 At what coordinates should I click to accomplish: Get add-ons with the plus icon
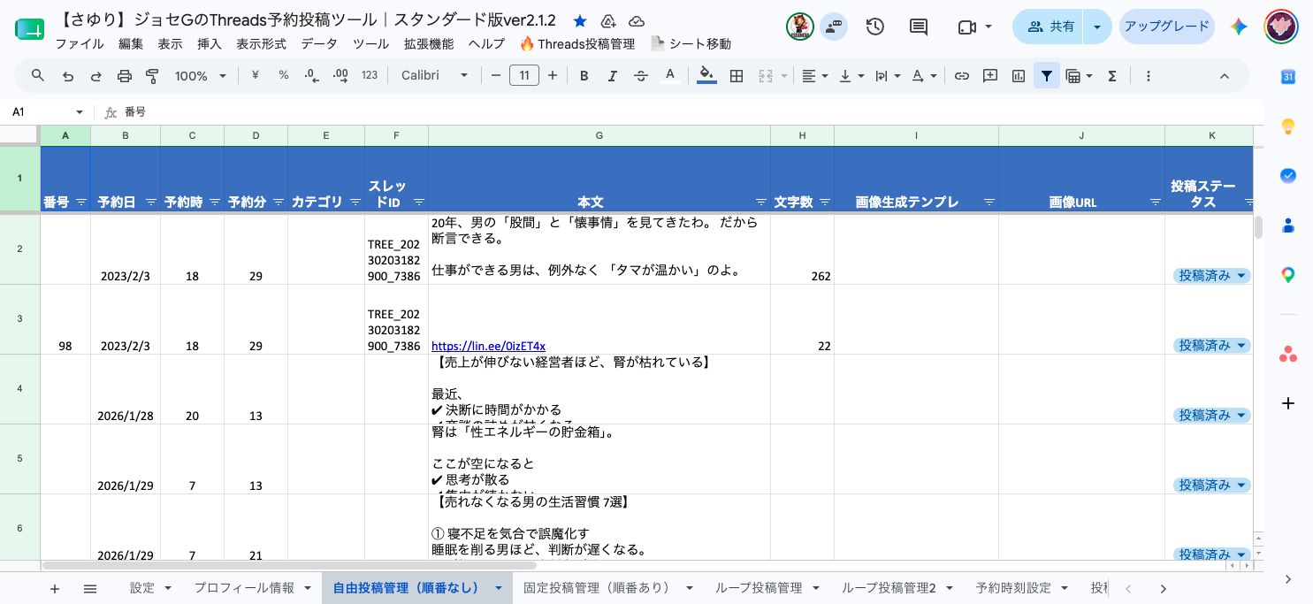coord(1288,403)
